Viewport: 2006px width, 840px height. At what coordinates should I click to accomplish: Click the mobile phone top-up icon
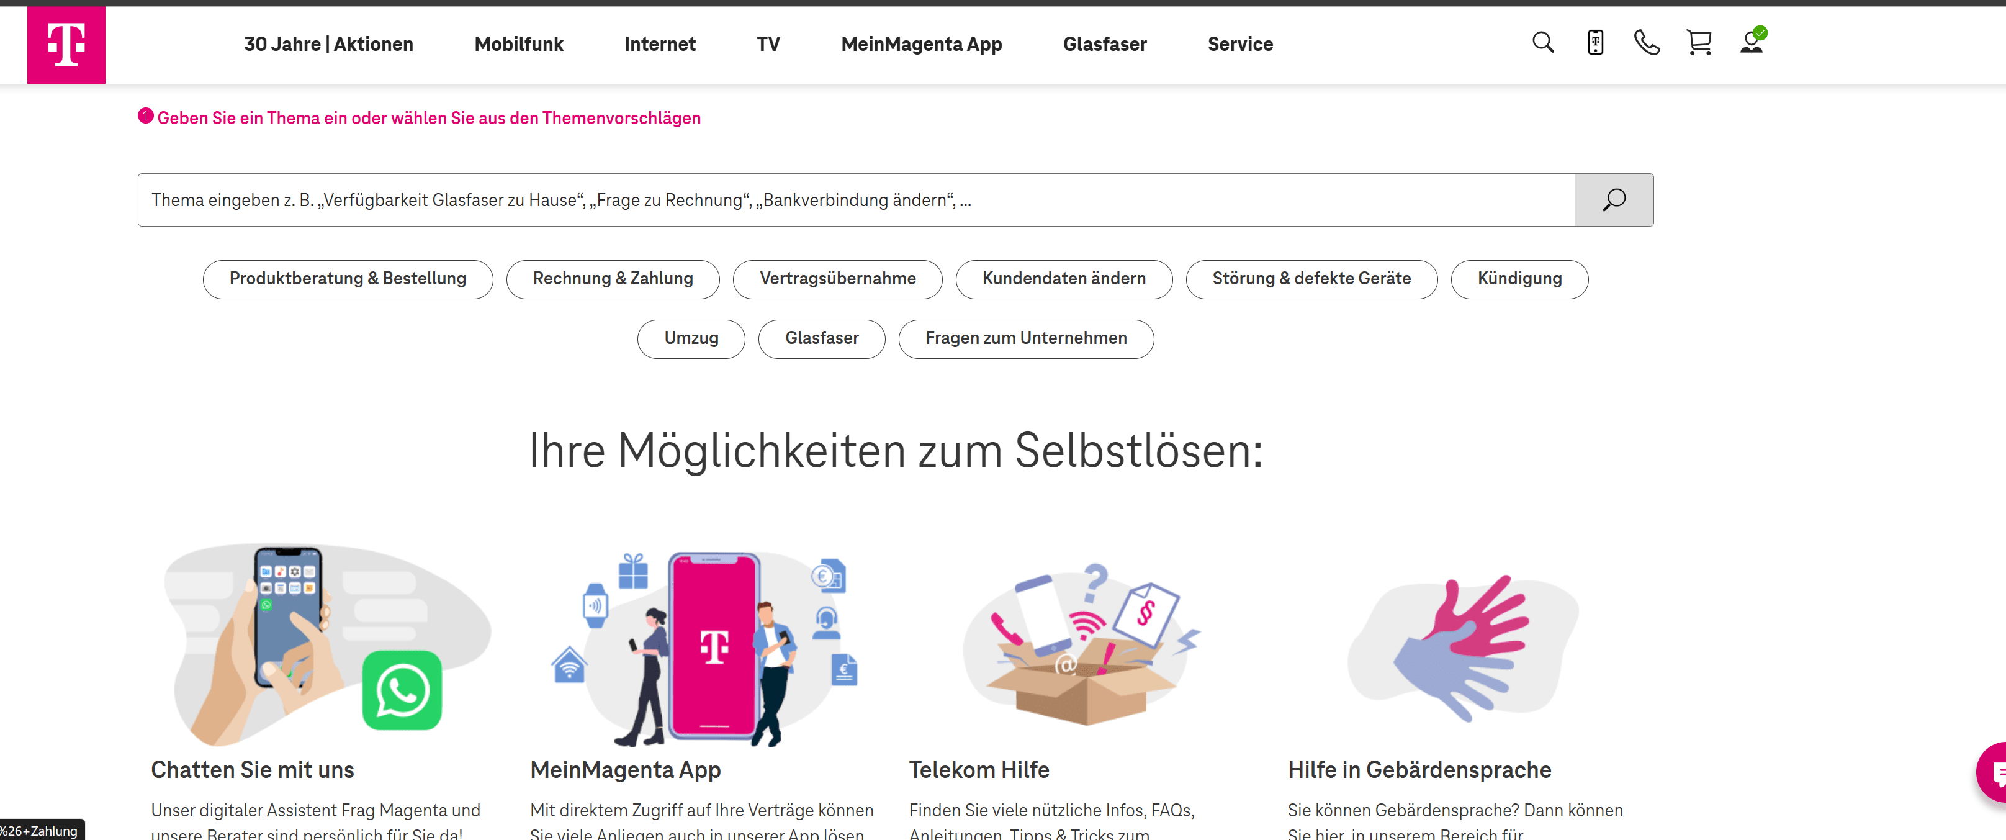click(x=1595, y=43)
